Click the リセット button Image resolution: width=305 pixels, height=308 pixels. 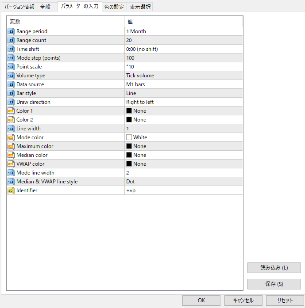pos(285,300)
